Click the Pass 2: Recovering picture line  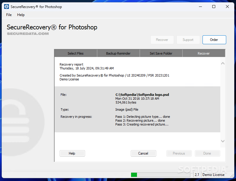[x=140, y=120]
